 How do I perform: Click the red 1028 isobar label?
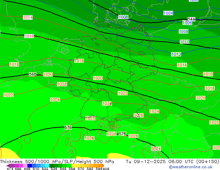(111, 134)
